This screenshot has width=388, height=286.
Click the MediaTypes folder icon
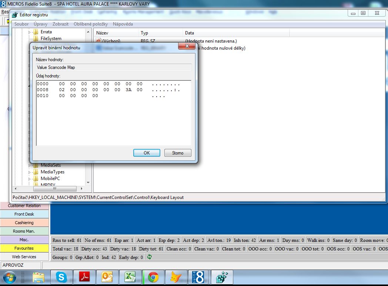pos(36,172)
